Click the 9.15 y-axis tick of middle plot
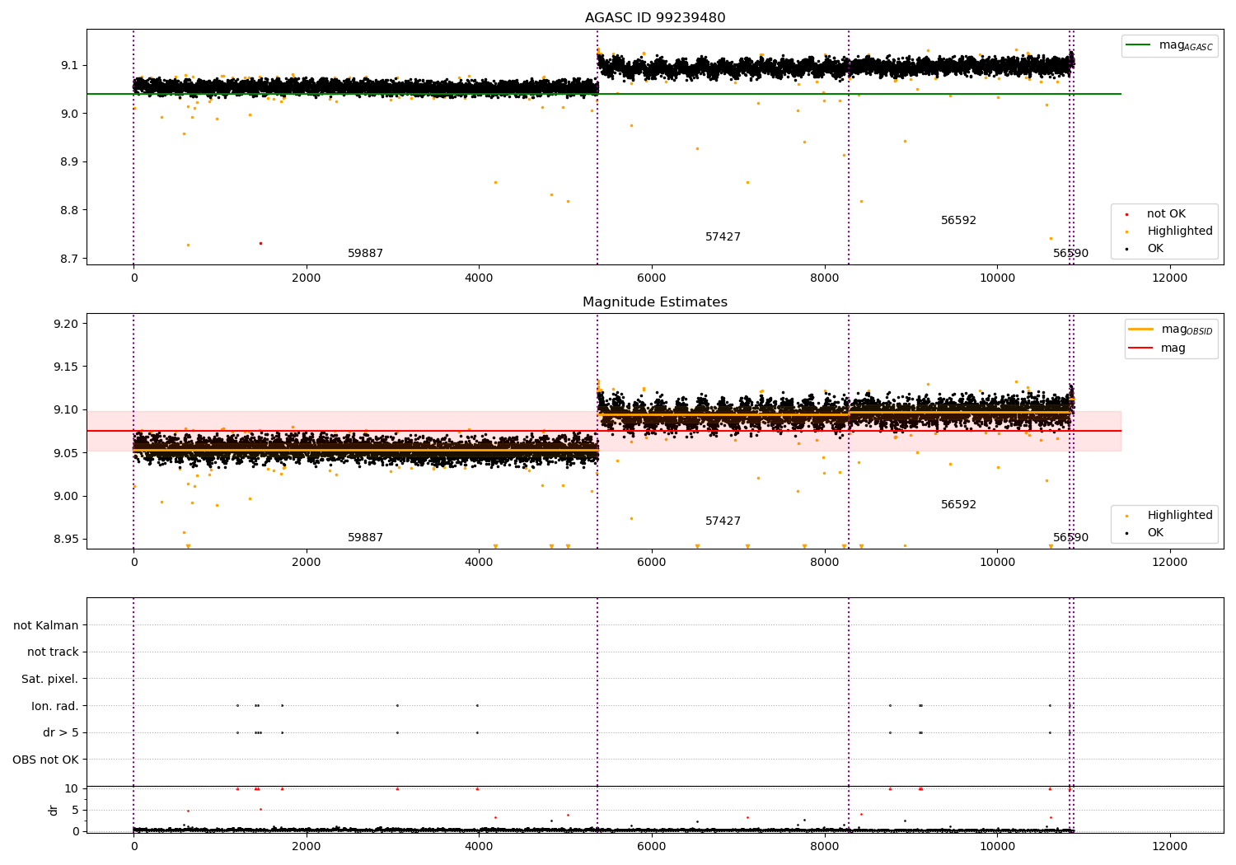The width and height of the screenshot is (1236, 865). [x=66, y=367]
